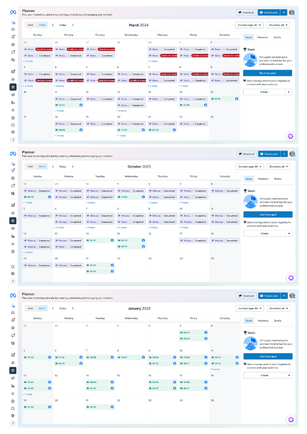Screen dimensions: 307x434
Task: Click '+ 4 more' on March 4, 2024
Action: (59, 86)
